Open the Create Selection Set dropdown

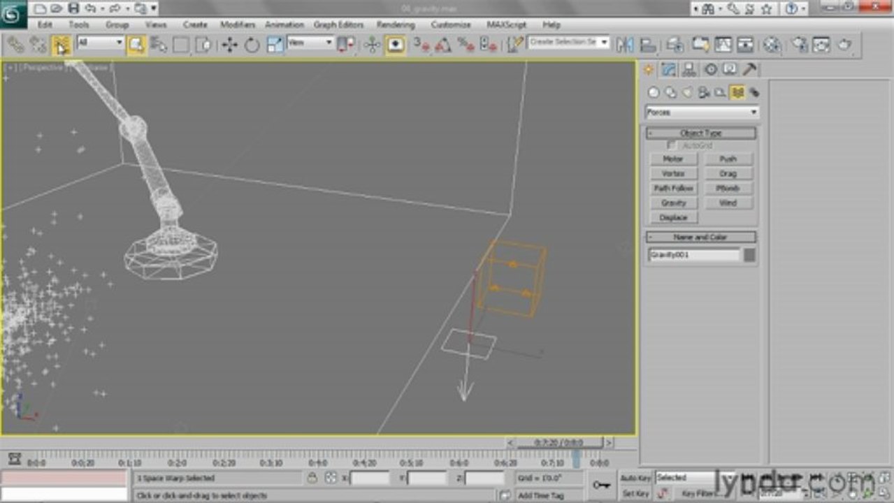pyautogui.click(x=568, y=42)
